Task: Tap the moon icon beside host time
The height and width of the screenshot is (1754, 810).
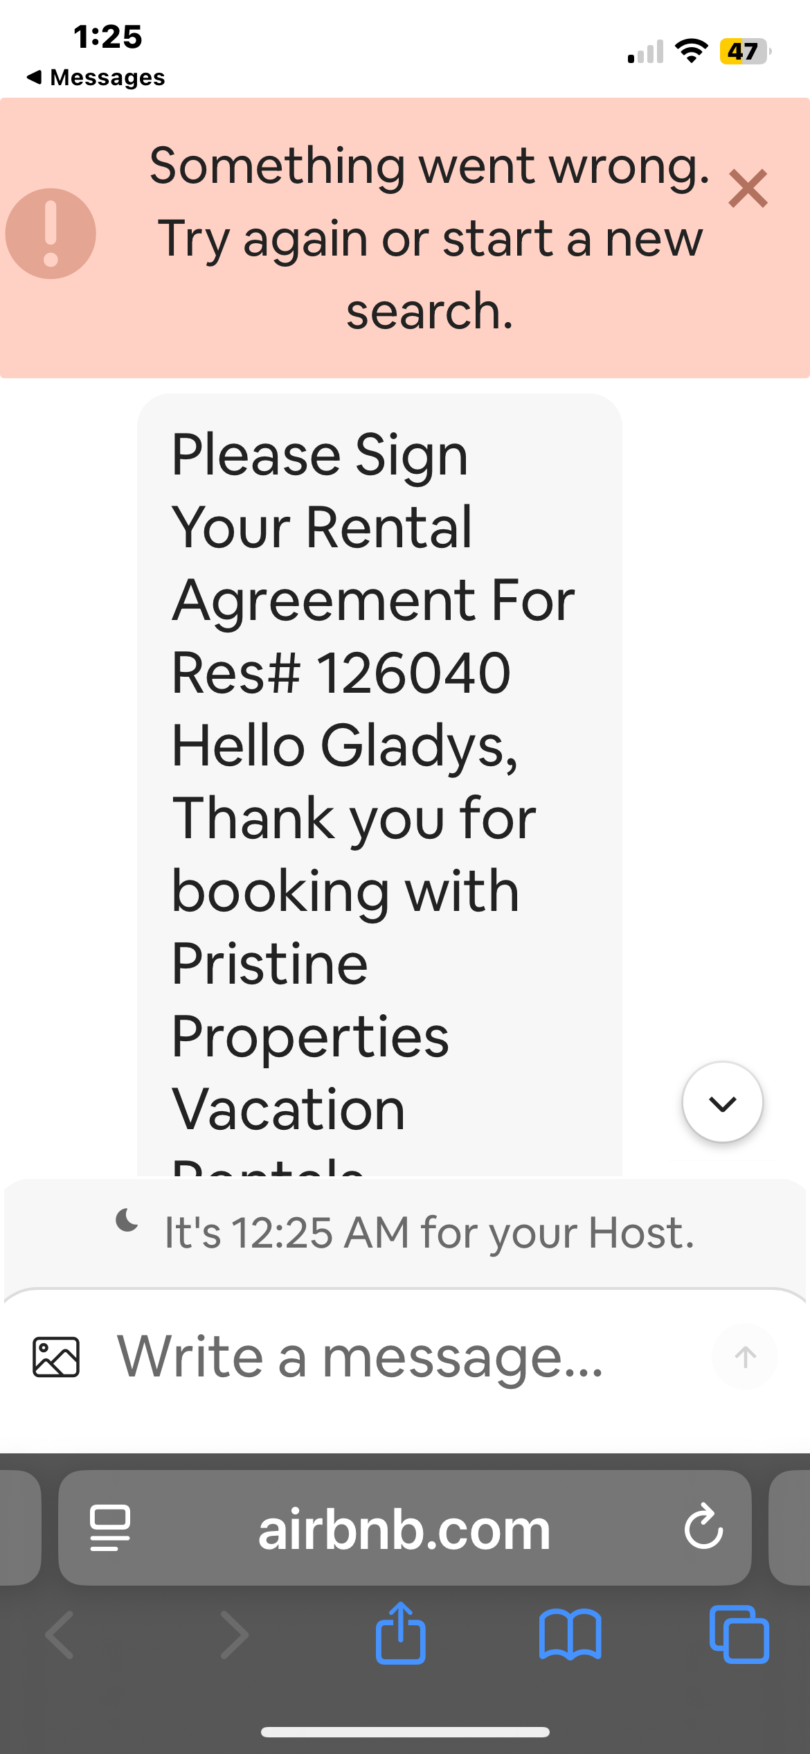Action: pyautogui.click(x=127, y=1220)
